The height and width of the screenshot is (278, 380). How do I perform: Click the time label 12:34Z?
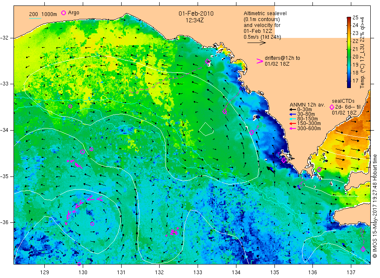(195, 21)
